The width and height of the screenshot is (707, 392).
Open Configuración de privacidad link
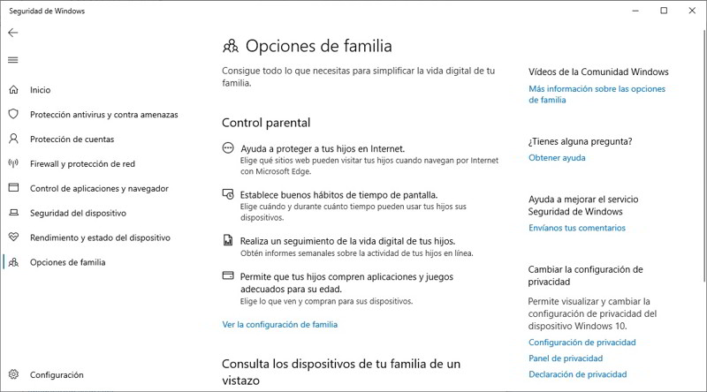(x=582, y=343)
